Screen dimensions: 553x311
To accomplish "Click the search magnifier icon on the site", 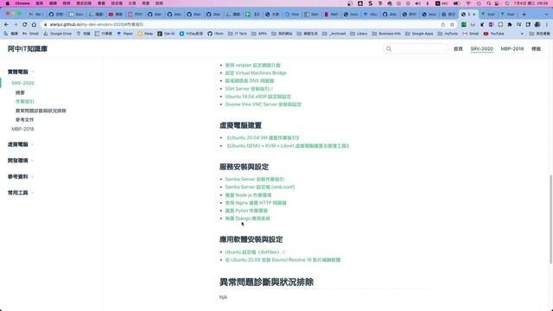I will [389, 48].
